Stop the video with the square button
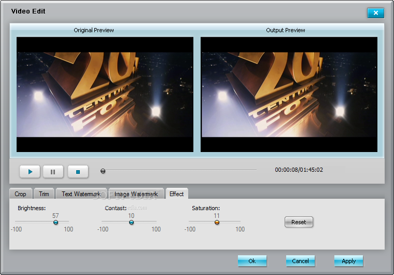Viewport: 394px width, 275px height. (78, 172)
